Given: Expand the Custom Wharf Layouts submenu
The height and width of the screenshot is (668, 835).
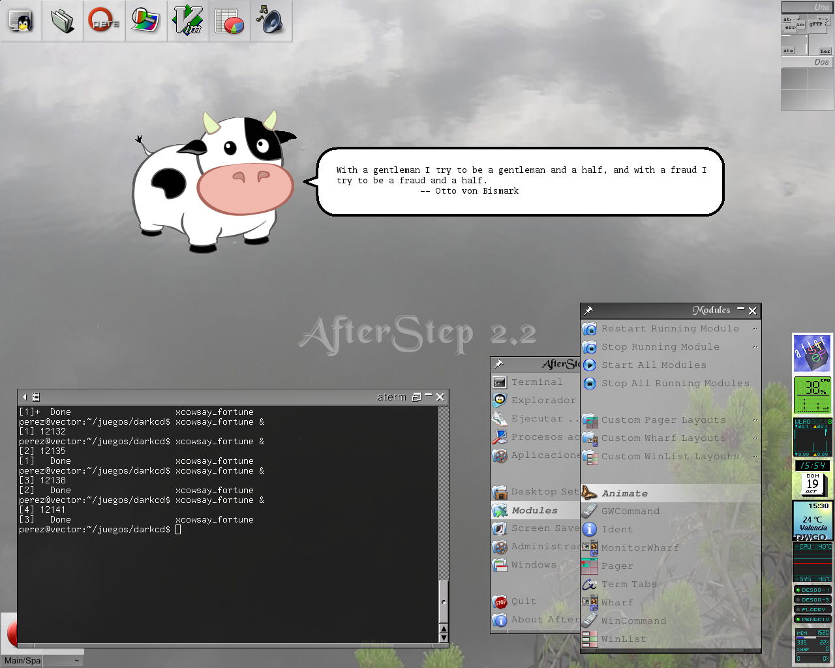Looking at the screenshot, I should (x=671, y=438).
